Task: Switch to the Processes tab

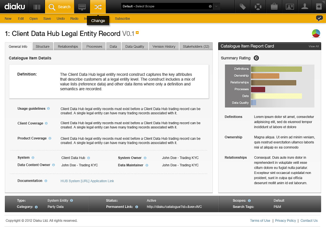Action: (x=94, y=46)
